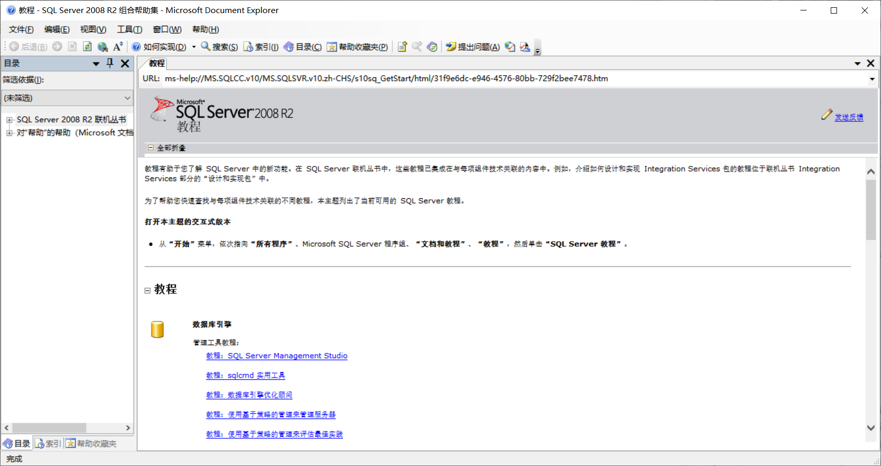Image resolution: width=881 pixels, height=466 pixels.
Task: Open the 目录 panel window position dropdown
Action: (x=96, y=64)
